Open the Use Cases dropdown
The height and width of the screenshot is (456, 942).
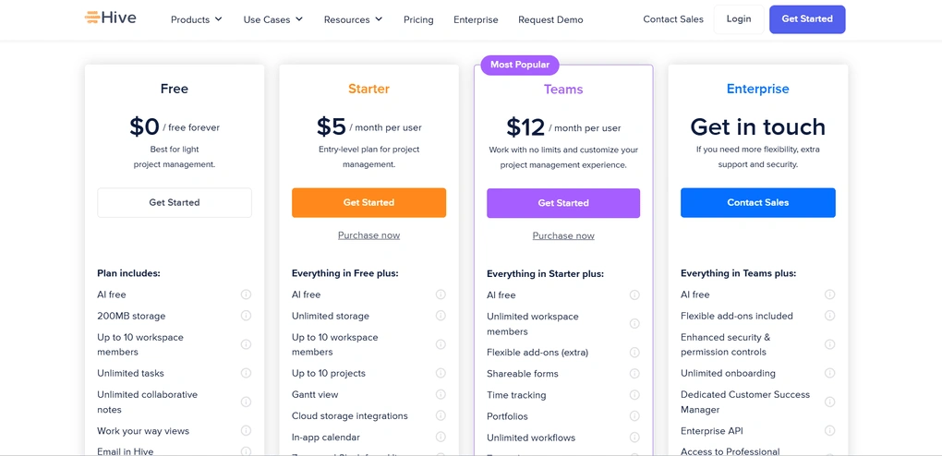(273, 19)
